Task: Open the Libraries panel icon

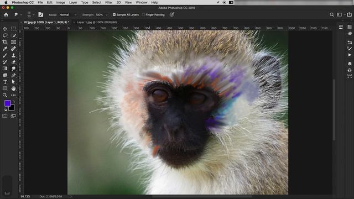Action: (x=350, y=27)
